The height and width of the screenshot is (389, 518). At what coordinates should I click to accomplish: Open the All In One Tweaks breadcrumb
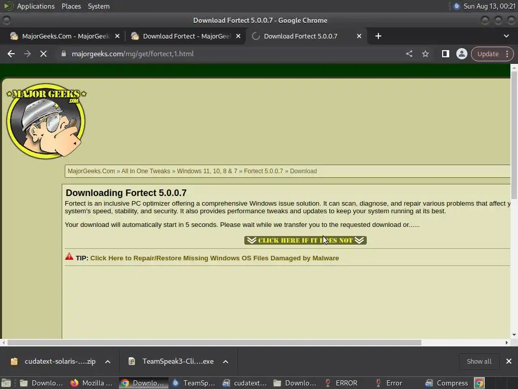point(146,171)
